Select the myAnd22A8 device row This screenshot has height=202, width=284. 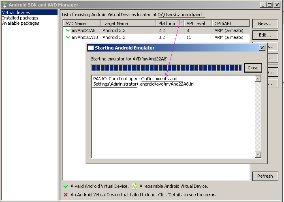point(156,30)
